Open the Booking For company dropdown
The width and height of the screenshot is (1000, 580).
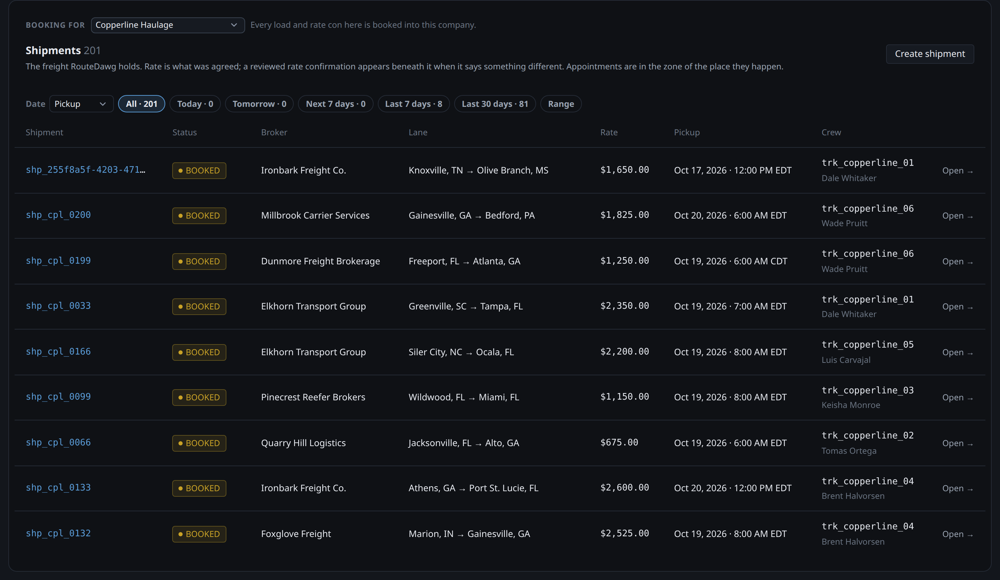point(167,25)
